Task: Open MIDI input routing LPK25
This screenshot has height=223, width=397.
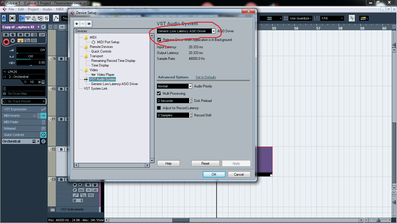Action: (24, 72)
